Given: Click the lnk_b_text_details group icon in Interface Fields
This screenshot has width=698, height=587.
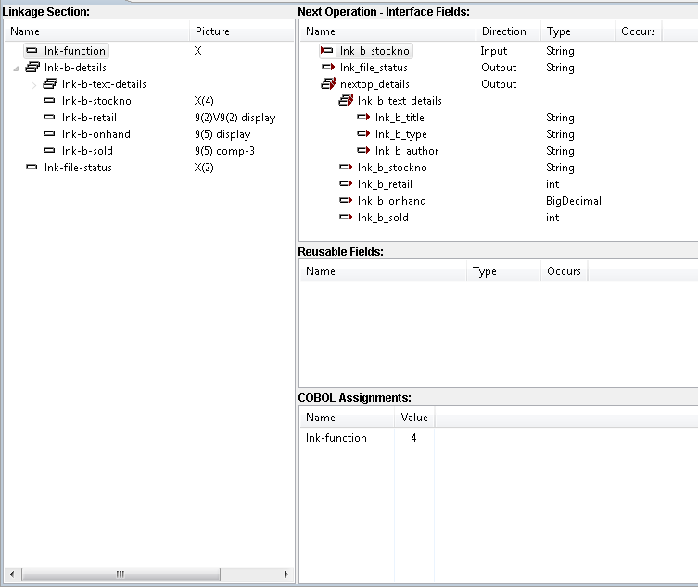Looking at the screenshot, I should pyautogui.click(x=345, y=101).
